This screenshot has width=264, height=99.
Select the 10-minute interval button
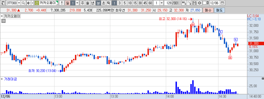[130, 3]
